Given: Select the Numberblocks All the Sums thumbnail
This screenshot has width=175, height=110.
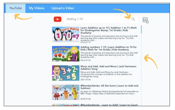Looking at the screenshot, I should point(66,92).
